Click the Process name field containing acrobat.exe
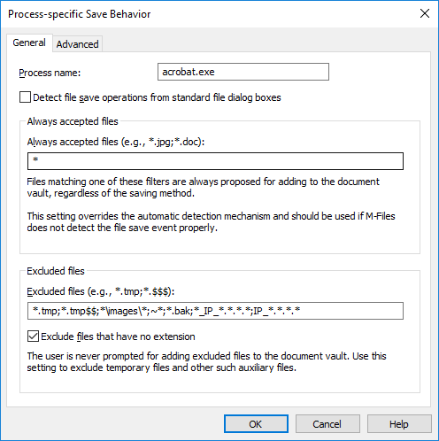This screenshot has height=441, width=439. click(x=243, y=72)
